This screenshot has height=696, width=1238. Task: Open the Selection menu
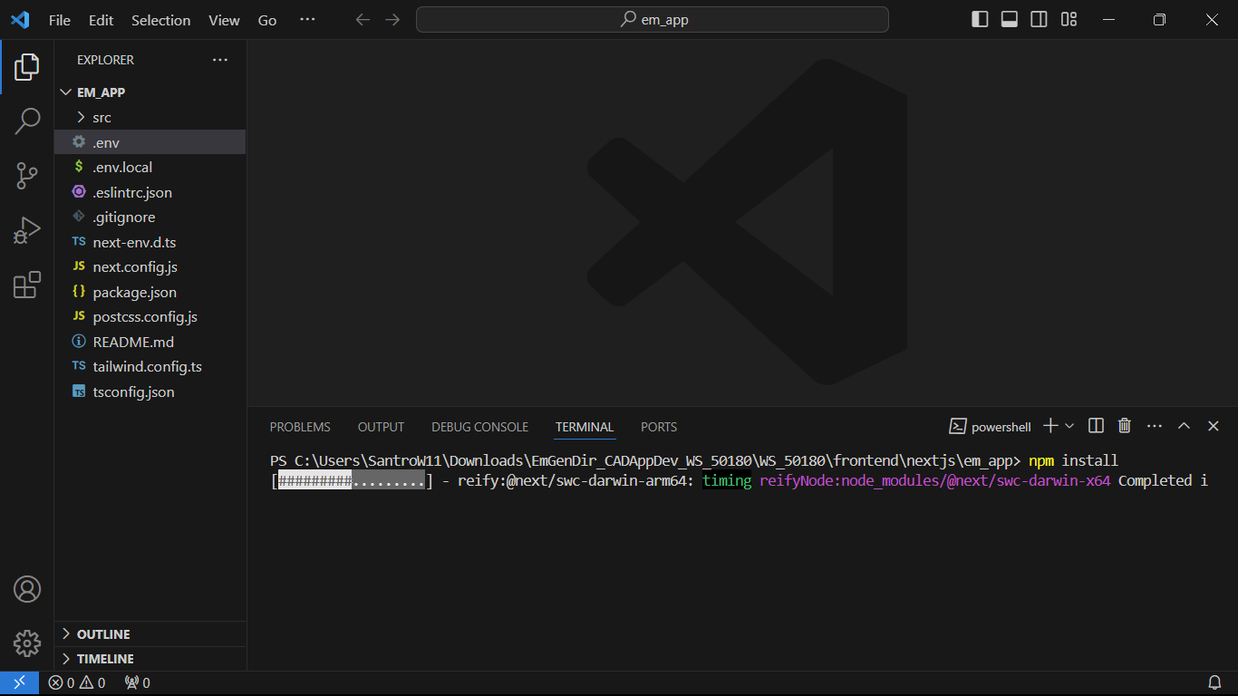tap(160, 20)
